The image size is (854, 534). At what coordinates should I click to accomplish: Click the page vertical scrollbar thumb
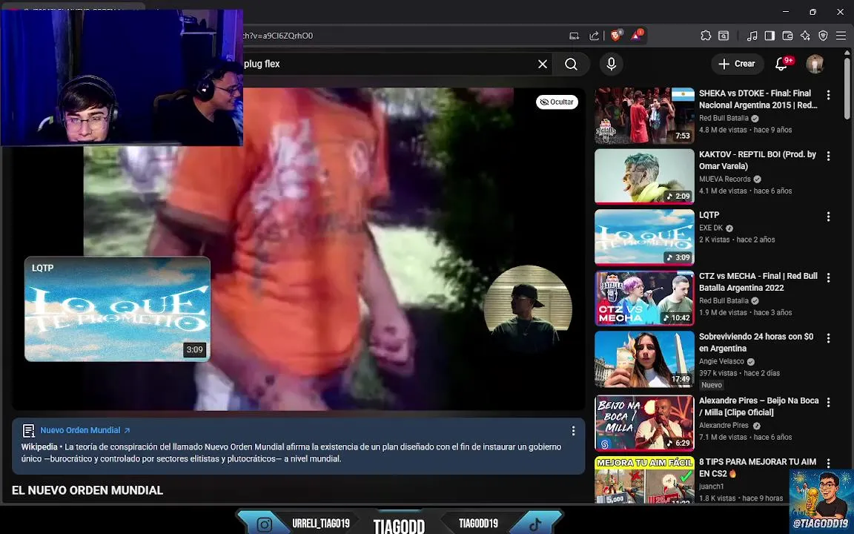(847, 88)
